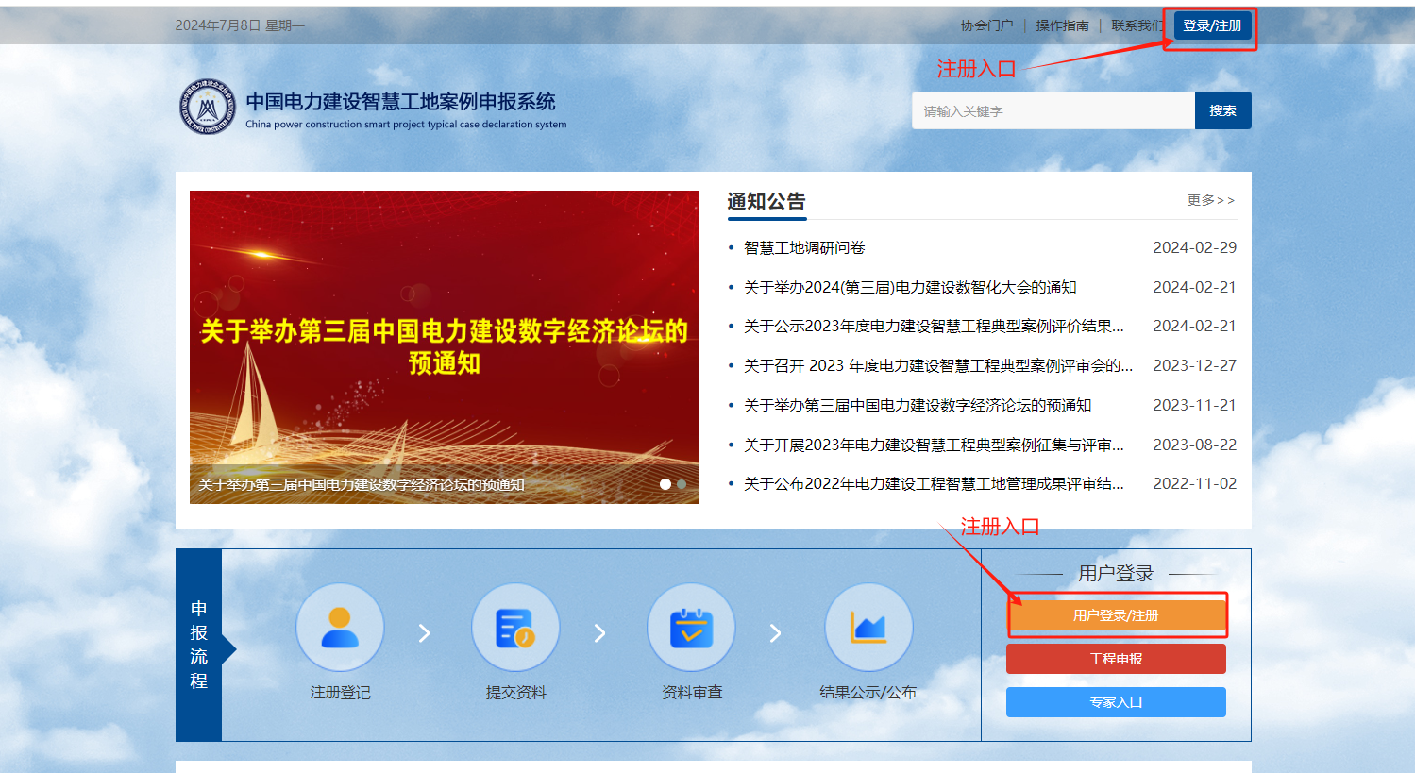The image size is (1415, 773).
Task: Click the 提交资料 step label
Action: (515, 692)
